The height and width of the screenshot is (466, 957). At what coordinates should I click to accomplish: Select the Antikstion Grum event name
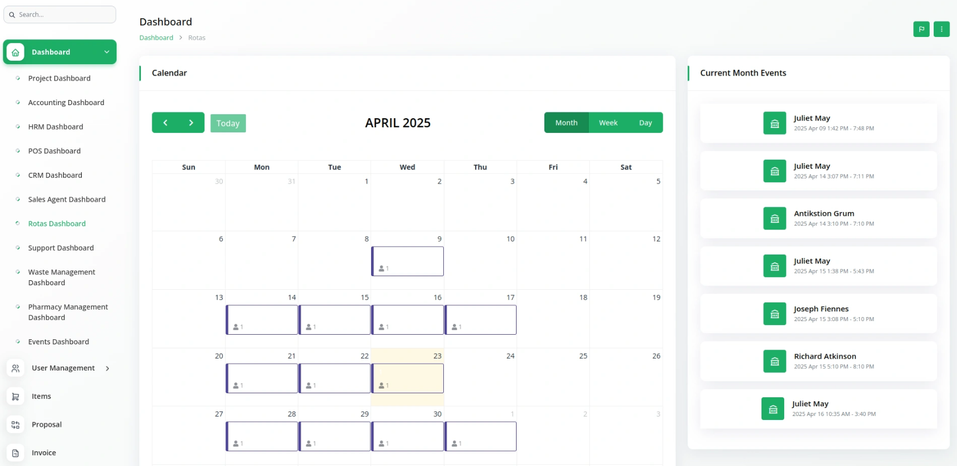[824, 214]
